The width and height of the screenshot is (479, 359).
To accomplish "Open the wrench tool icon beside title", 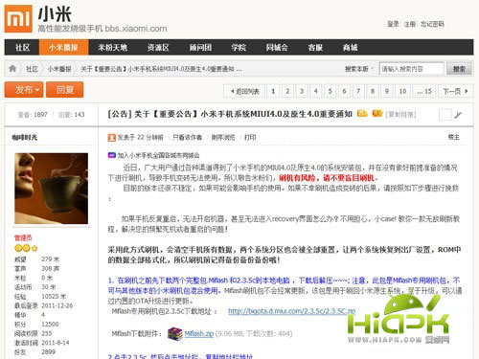I will 458,114.
